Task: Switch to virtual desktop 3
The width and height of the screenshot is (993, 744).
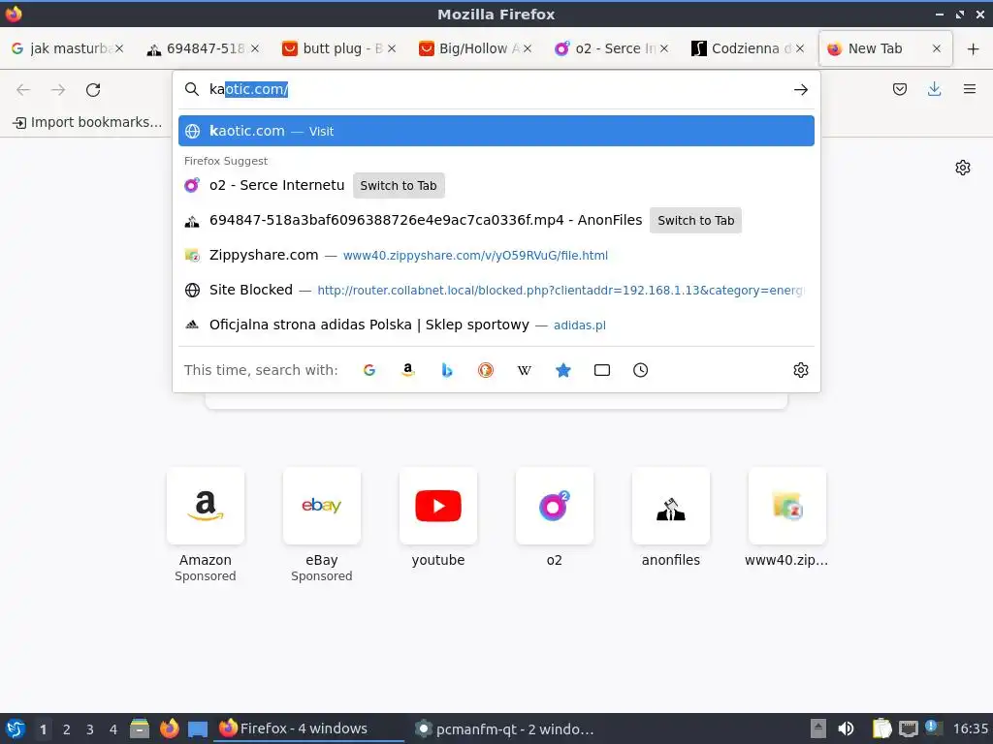Action: tap(90, 729)
